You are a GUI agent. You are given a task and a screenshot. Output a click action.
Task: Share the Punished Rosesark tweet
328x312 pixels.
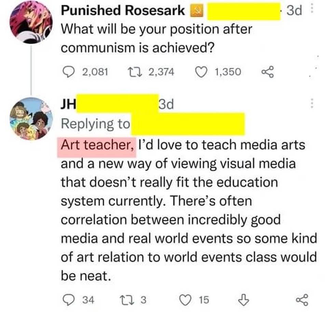268,72
